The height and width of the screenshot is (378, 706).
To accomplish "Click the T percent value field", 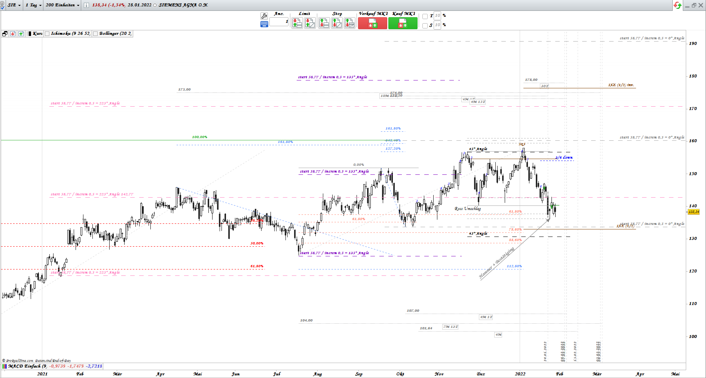I will 437,16.
